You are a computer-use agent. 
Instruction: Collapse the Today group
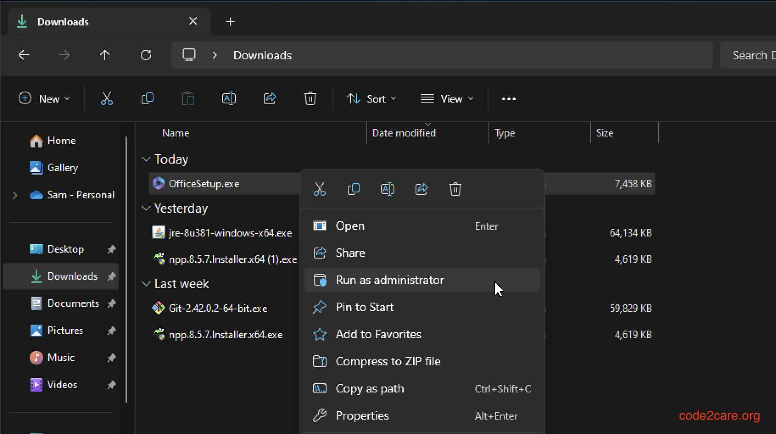click(146, 159)
